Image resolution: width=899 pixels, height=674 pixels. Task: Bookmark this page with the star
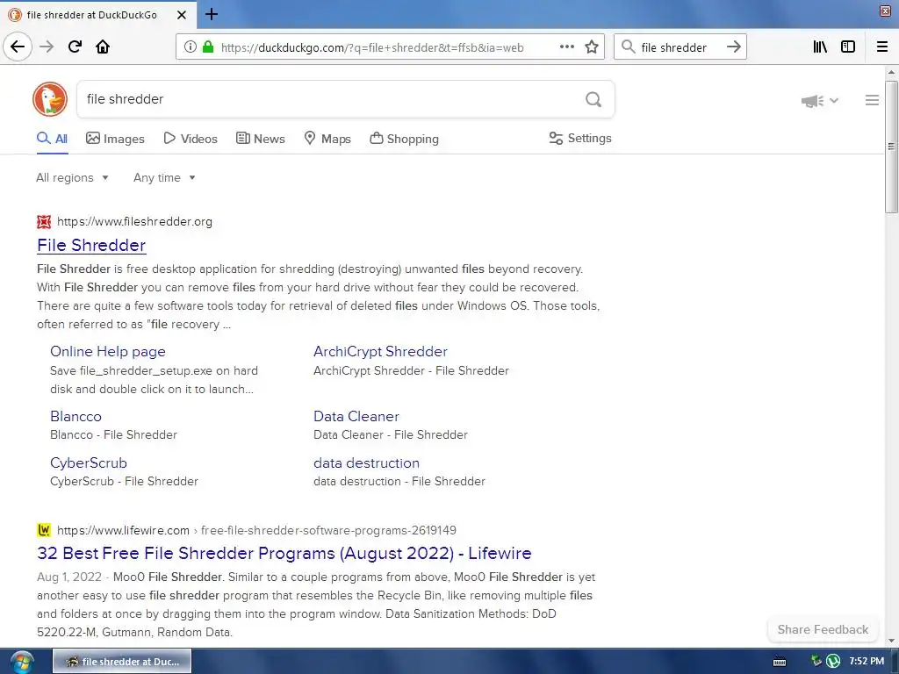click(x=592, y=47)
